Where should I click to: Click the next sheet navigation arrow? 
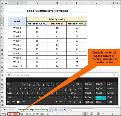9,110
